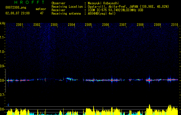Click the antenna value A504HB(yagi 4el)
The height and width of the screenshot is (115, 181).
tap(102, 14)
